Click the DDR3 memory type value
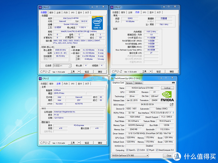 click(130, 18)
